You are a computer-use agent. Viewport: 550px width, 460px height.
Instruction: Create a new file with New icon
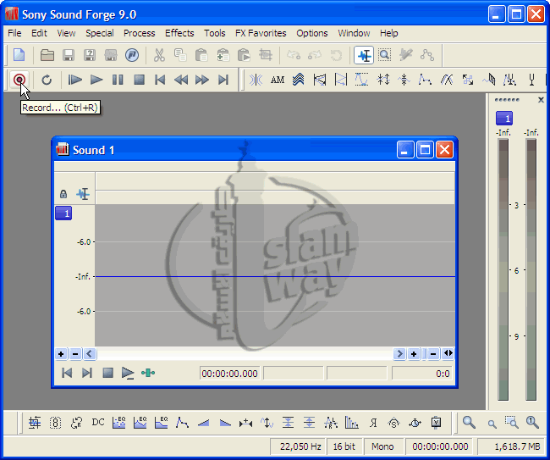(19, 55)
